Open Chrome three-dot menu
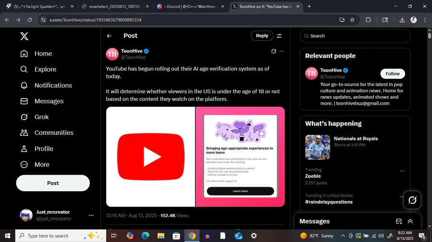 click(425, 20)
